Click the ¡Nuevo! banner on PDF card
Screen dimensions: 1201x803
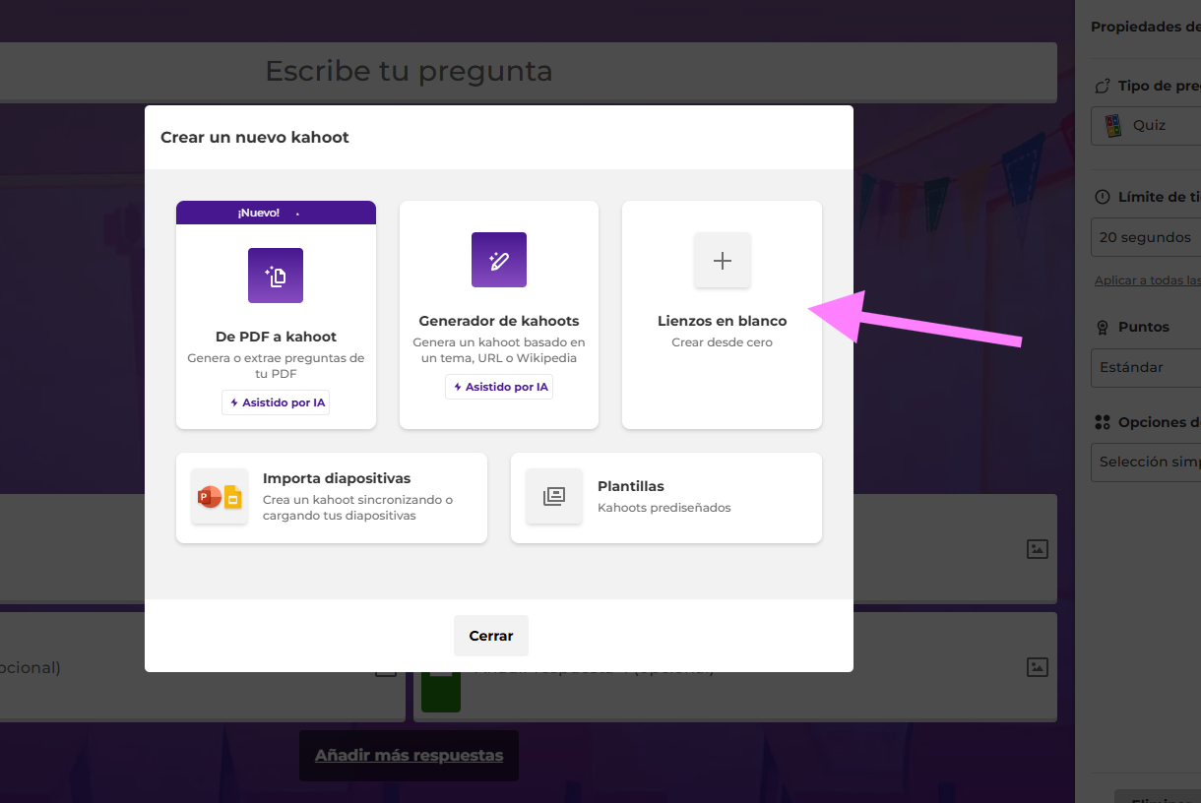click(x=276, y=213)
